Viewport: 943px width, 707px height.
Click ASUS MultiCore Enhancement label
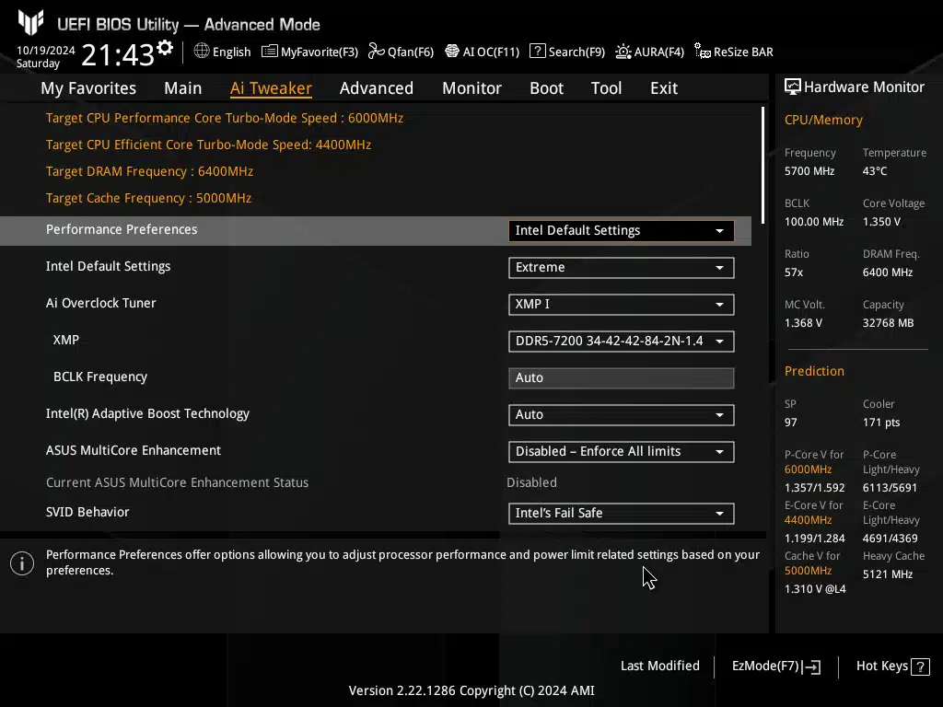pyautogui.click(x=134, y=450)
